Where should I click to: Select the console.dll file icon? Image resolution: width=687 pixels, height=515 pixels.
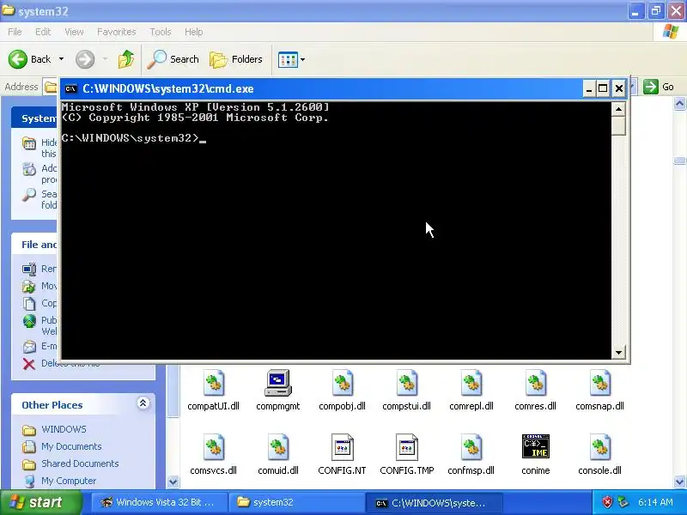pos(599,447)
